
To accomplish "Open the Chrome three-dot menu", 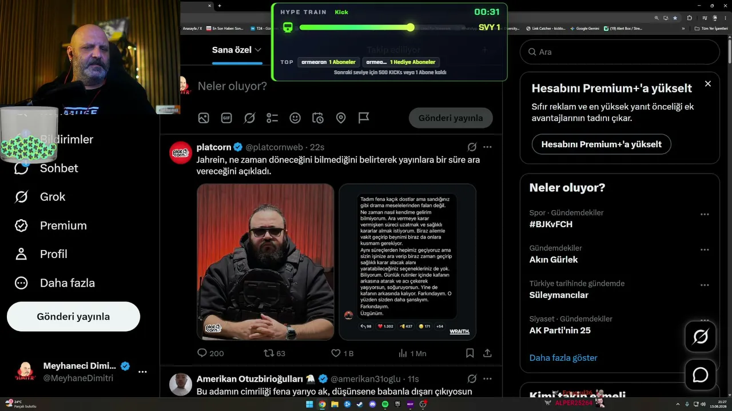I will pos(725,18).
